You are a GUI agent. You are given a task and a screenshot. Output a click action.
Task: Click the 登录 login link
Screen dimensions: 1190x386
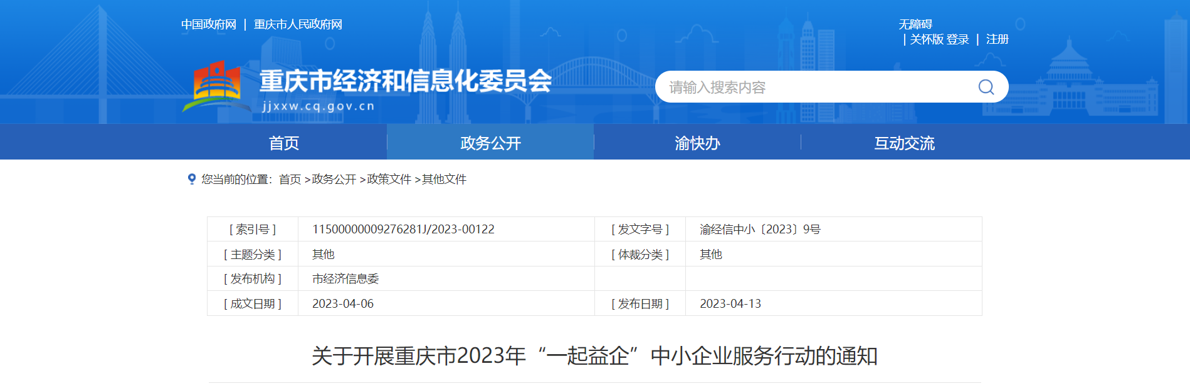[x=957, y=39]
